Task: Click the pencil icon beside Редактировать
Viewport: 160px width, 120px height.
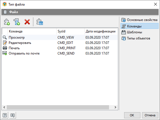Action: tap(5, 43)
